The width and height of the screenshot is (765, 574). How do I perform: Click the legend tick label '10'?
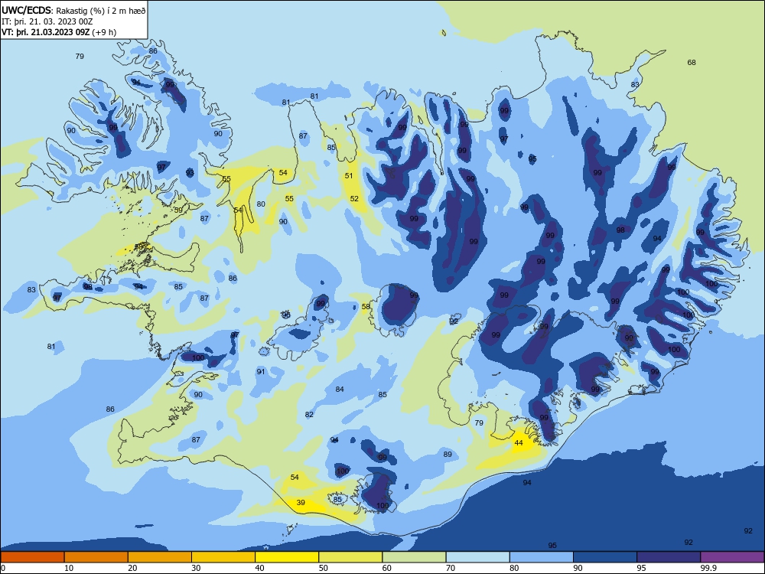pos(69,568)
